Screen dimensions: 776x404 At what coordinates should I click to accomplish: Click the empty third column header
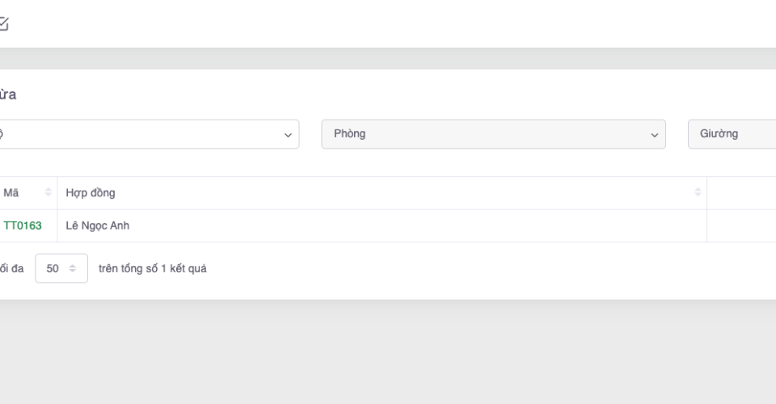741,193
